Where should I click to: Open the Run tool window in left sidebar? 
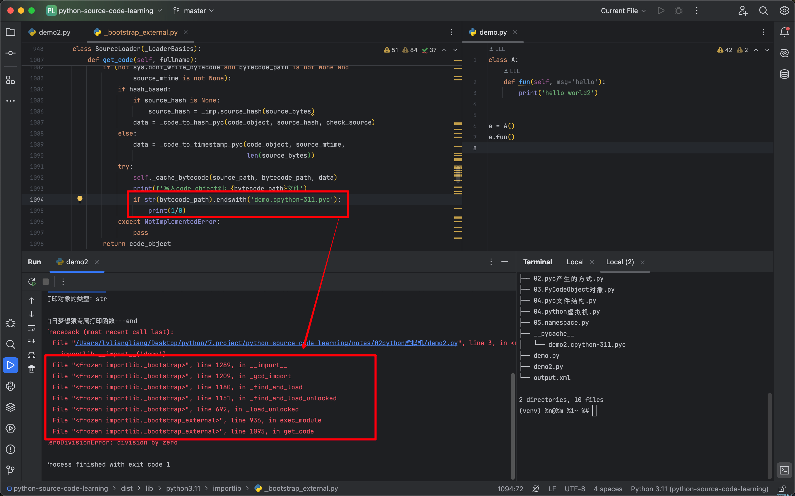(11, 365)
